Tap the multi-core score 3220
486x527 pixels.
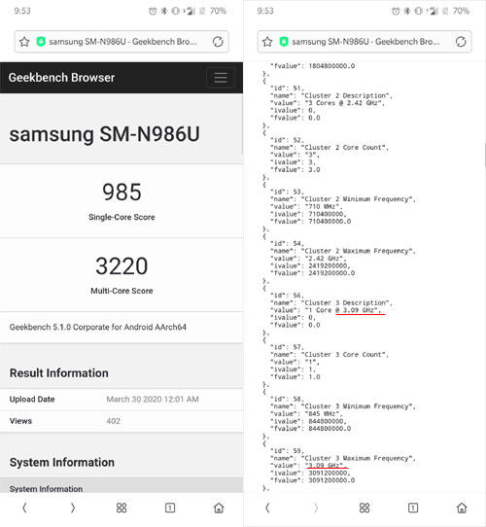click(x=121, y=265)
